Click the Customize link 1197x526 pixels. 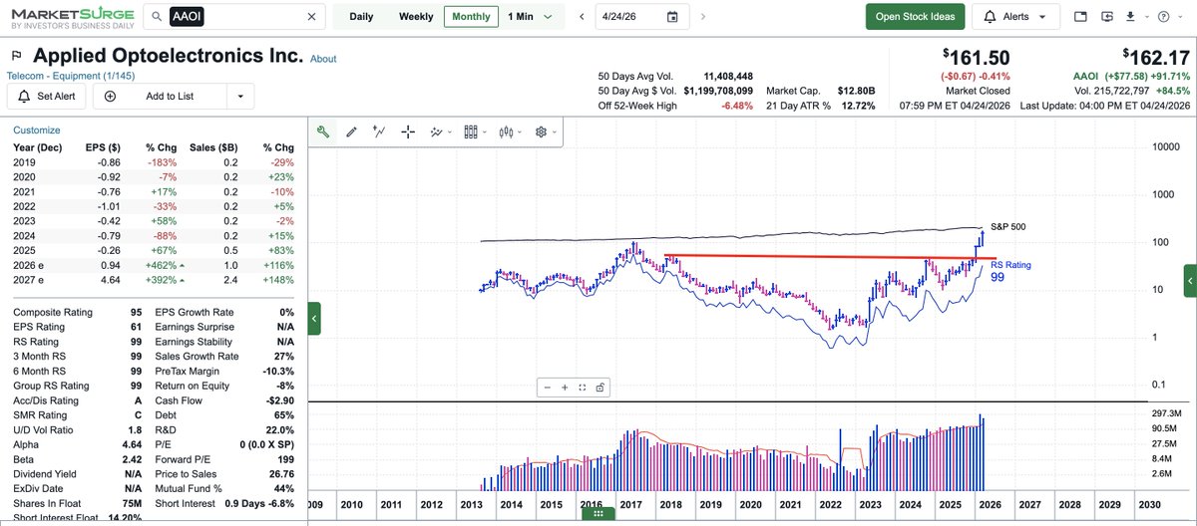[x=36, y=131]
